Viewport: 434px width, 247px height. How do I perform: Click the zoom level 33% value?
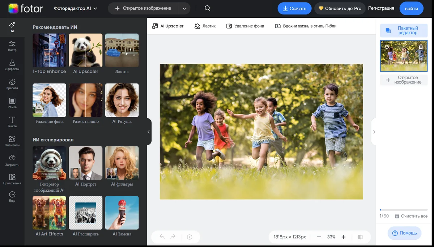[x=331, y=237]
